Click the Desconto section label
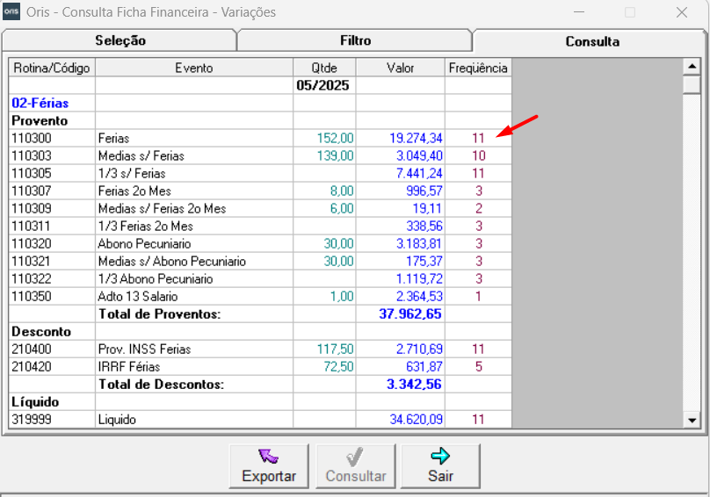The width and height of the screenshot is (710, 497). (x=41, y=332)
